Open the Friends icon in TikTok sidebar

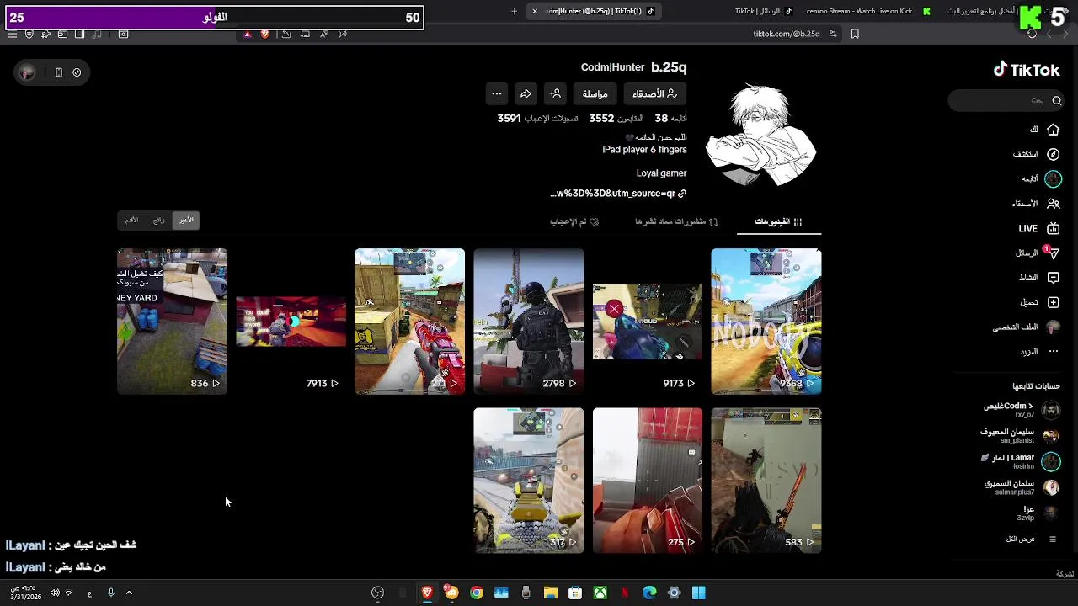coord(1053,204)
